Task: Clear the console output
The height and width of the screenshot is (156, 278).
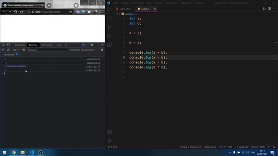Action: pos(8,50)
